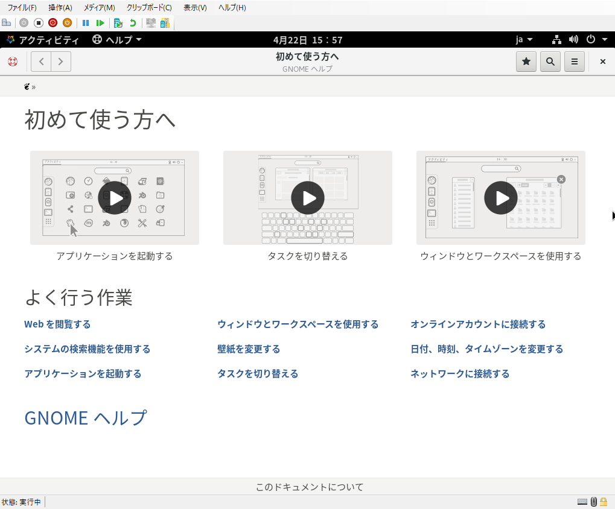
Task: Play the ウィンドウとワークスペース video
Action: point(500,198)
